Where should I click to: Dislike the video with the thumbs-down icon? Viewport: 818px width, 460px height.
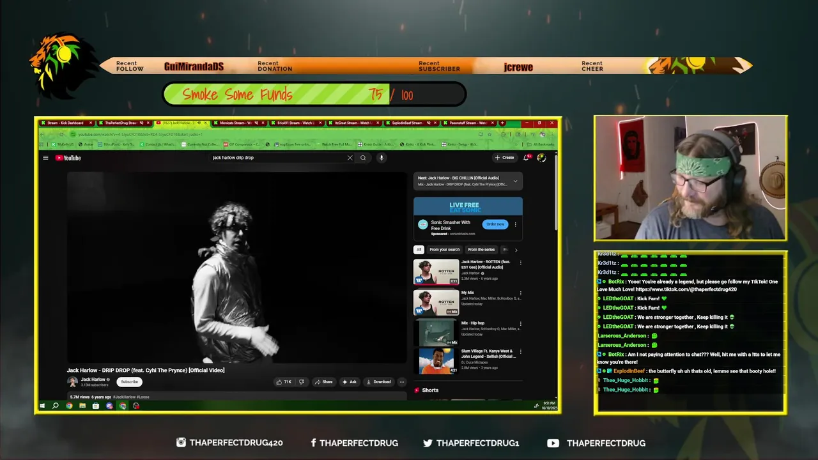point(302,382)
